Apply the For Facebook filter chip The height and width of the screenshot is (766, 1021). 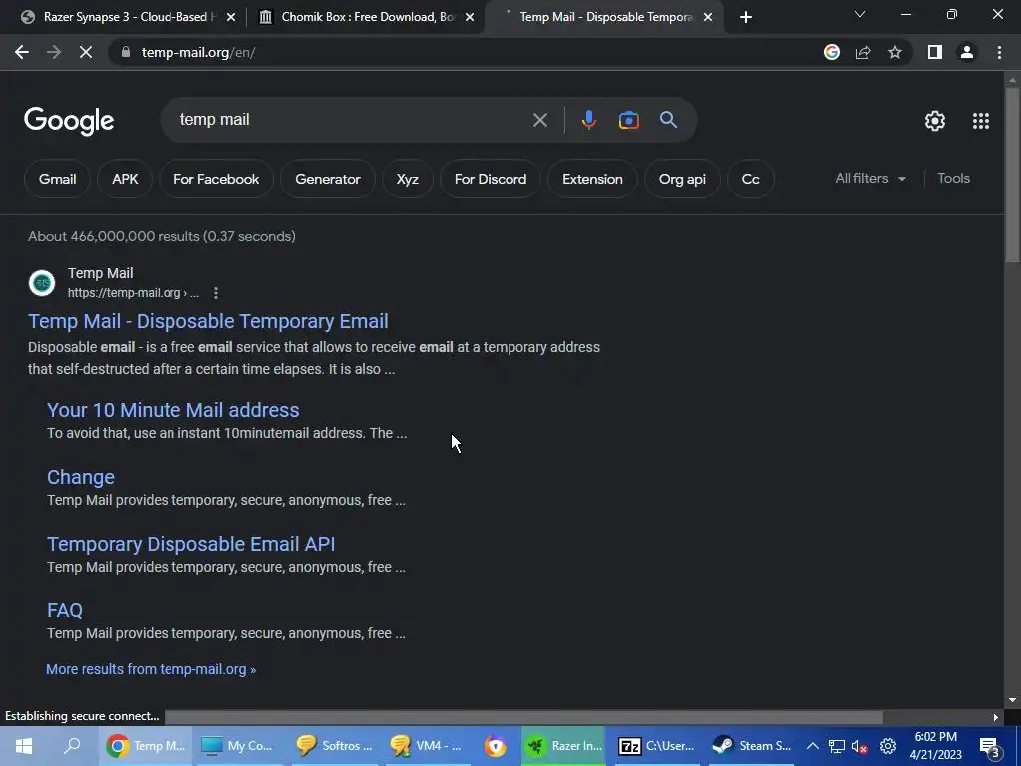point(216,179)
